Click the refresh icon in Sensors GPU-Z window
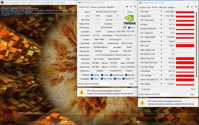This screenshot has height=125, width=199. point(192,7)
